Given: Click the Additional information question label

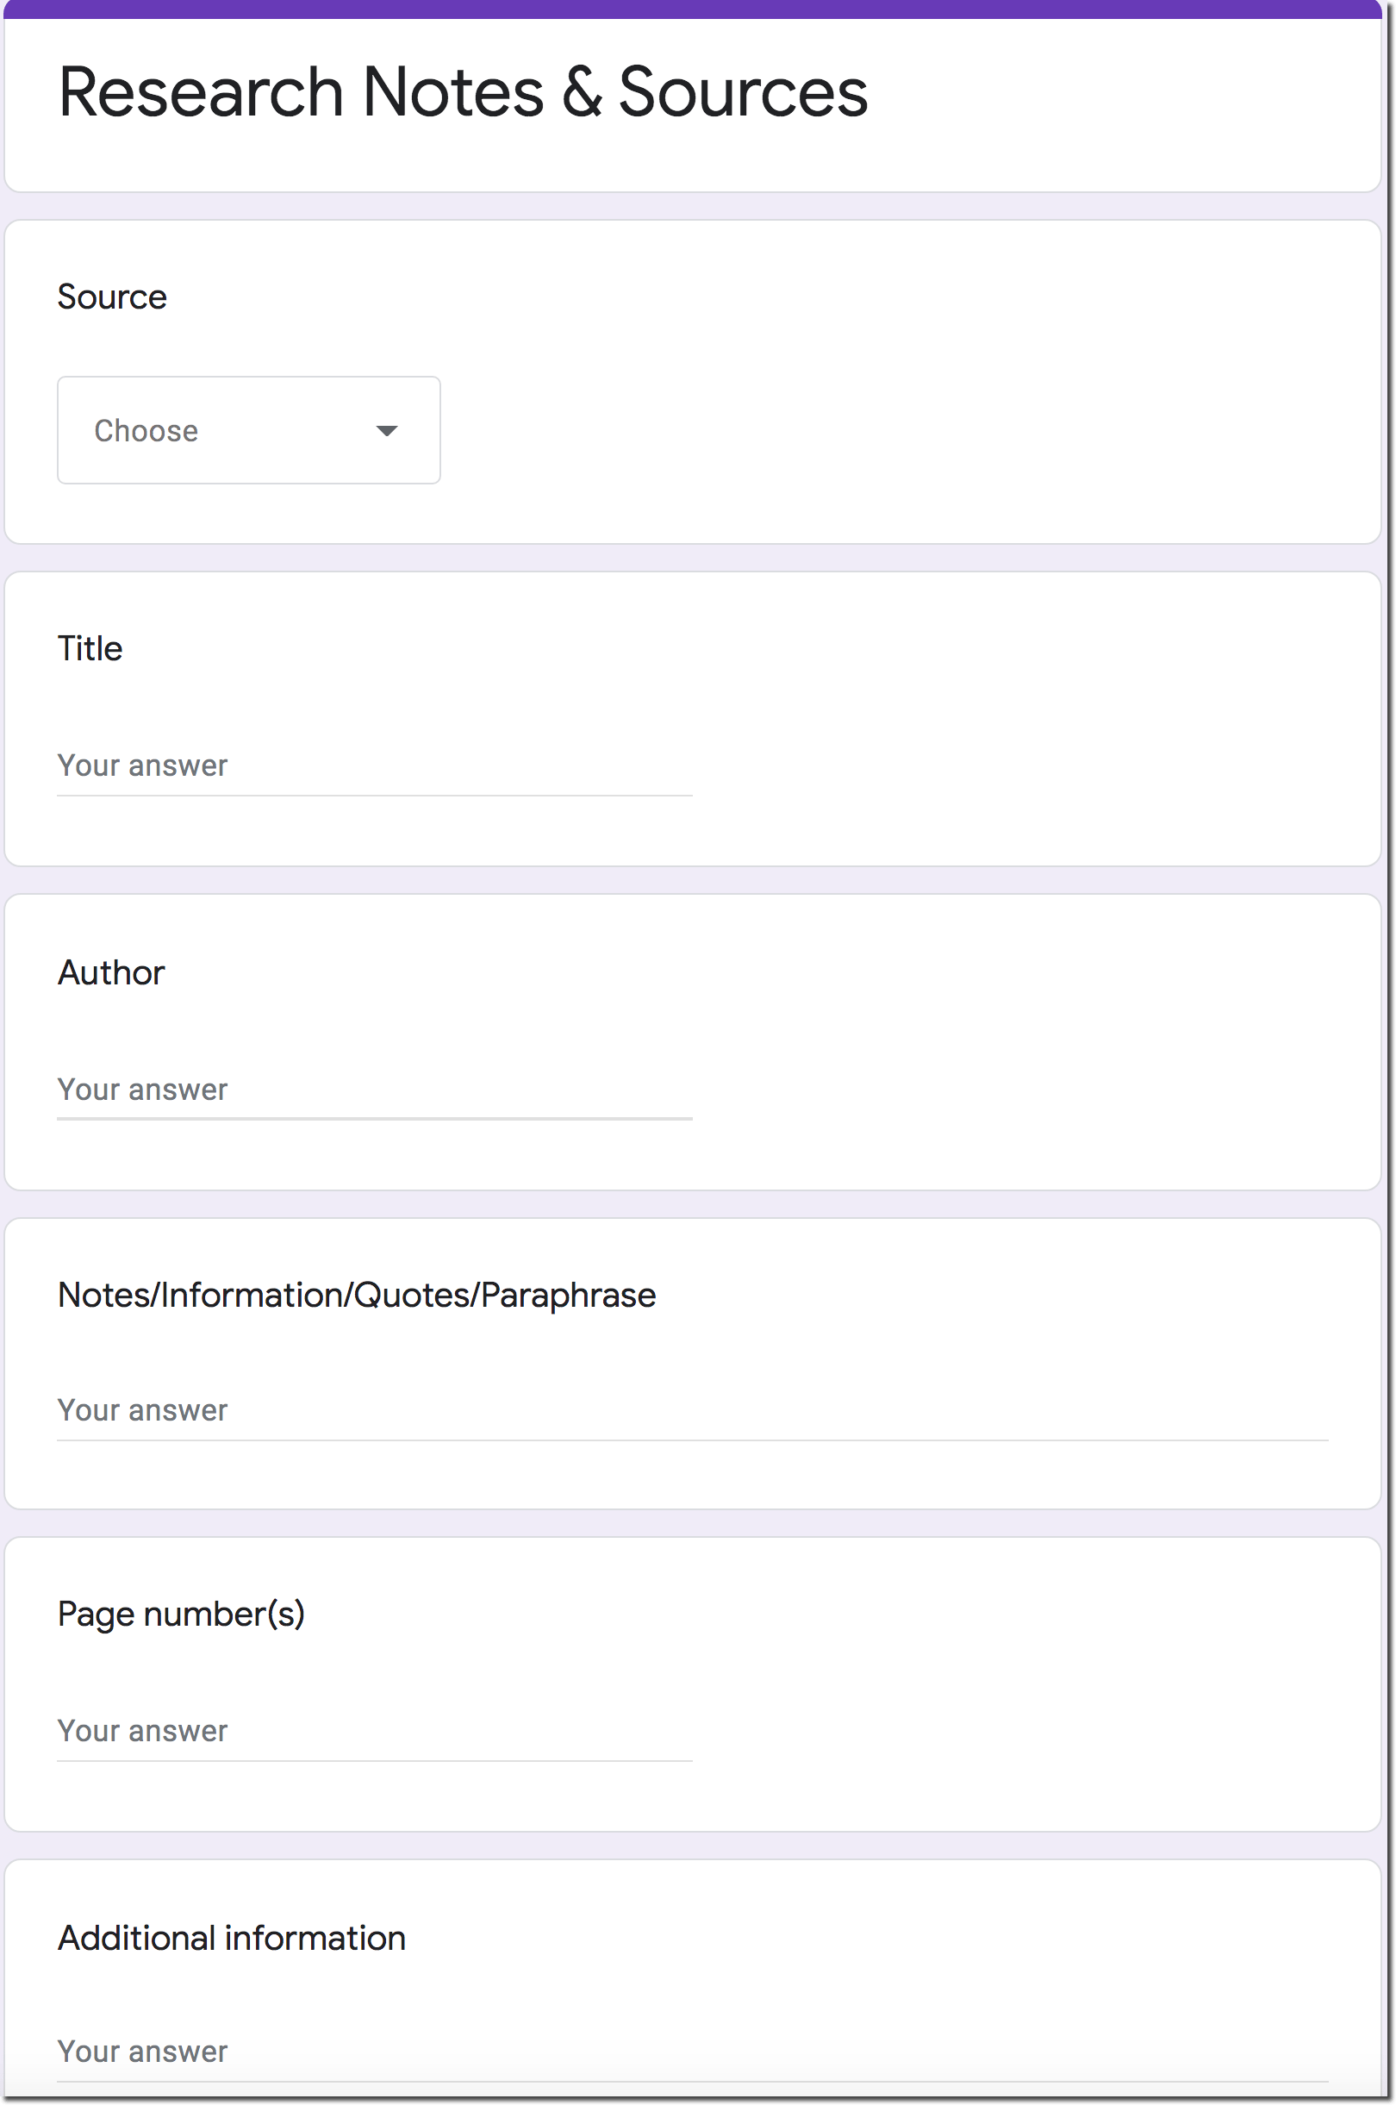Looking at the screenshot, I should pyautogui.click(x=231, y=1935).
